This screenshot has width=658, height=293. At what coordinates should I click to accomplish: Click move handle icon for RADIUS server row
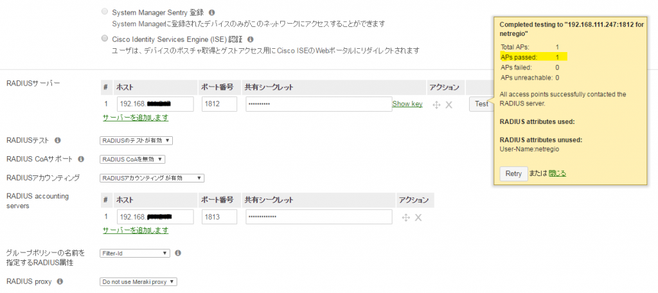click(436, 105)
